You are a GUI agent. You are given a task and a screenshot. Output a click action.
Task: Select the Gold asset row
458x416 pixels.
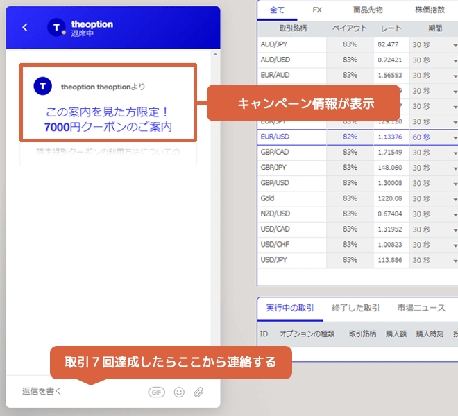[357, 198]
